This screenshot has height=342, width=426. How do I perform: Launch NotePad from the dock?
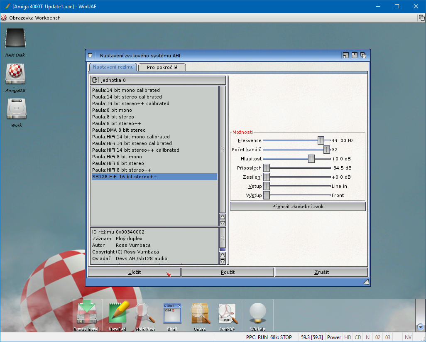pos(117,313)
